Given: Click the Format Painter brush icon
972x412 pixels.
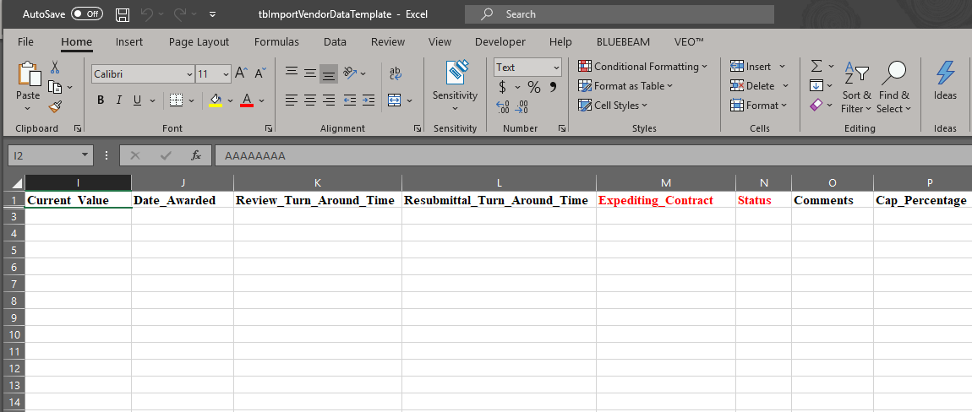Looking at the screenshot, I should click(x=55, y=106).
